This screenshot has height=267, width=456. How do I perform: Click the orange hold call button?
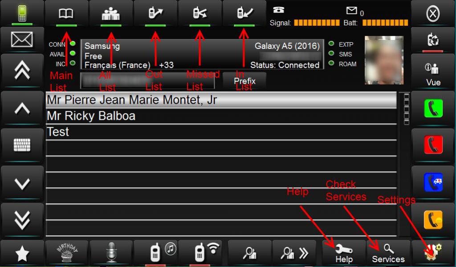click(x=433, y=220)
